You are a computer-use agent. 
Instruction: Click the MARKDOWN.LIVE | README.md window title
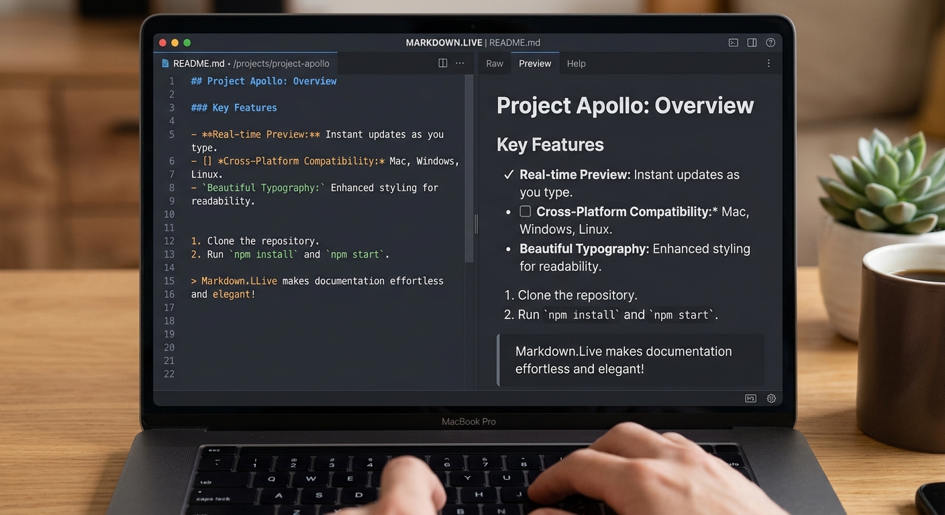coord(473,42)
